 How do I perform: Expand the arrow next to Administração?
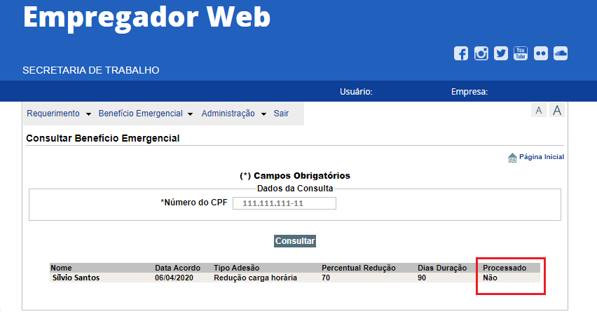(263, 114)
